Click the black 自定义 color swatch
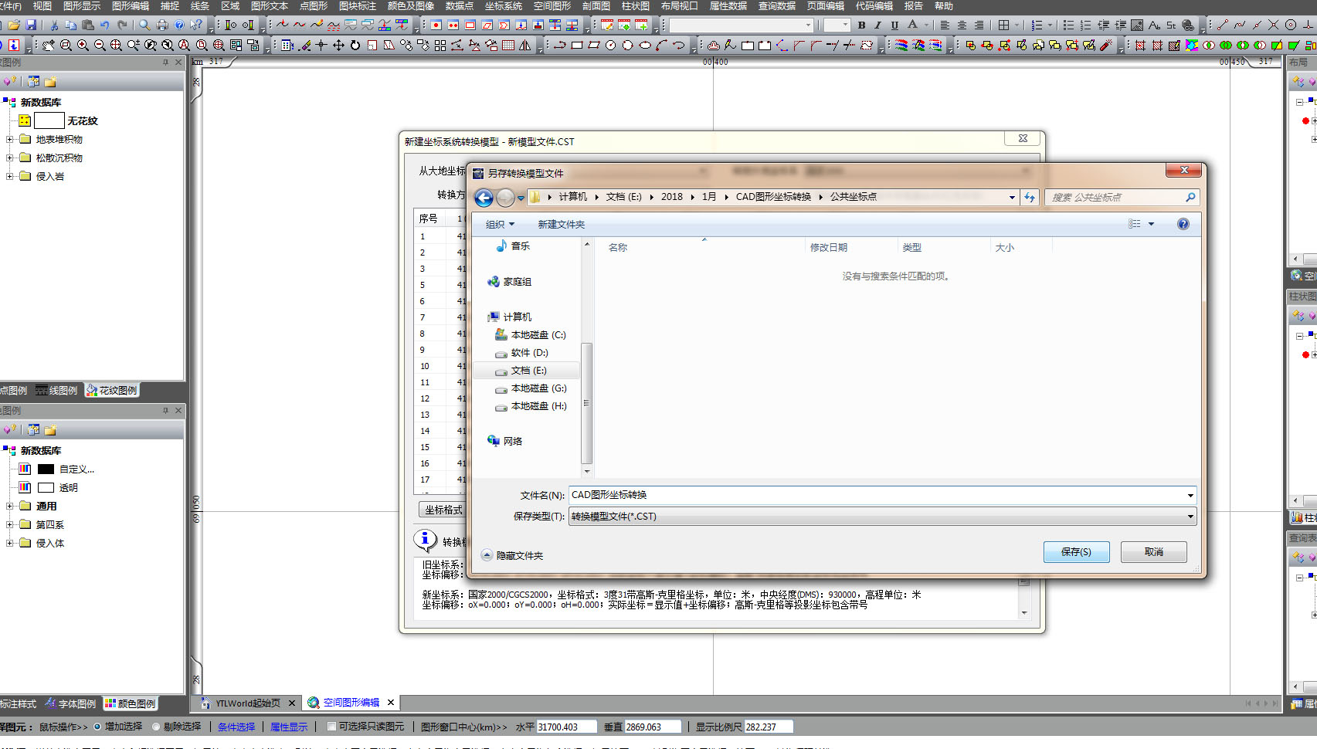The height and width of the screenshot is (749, 1317). point(46,469)
